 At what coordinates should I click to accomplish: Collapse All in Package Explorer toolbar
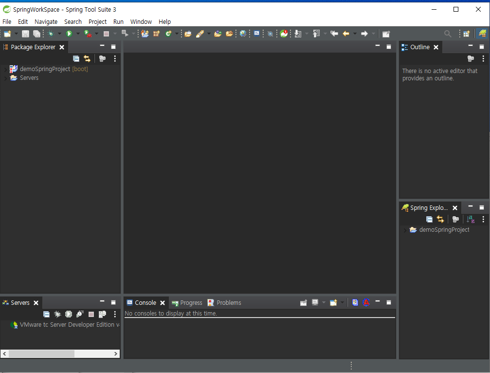(76, 58)
